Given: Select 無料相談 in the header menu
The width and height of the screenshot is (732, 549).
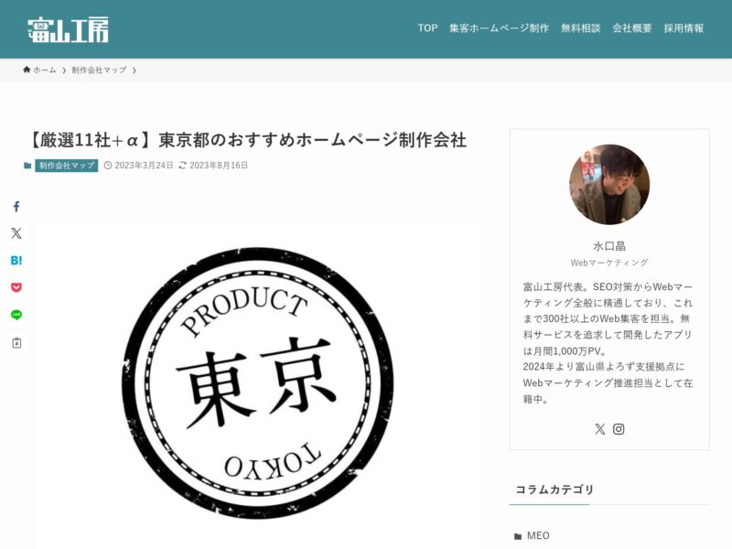Looking at the screenshot, I should tap(581, 28).
